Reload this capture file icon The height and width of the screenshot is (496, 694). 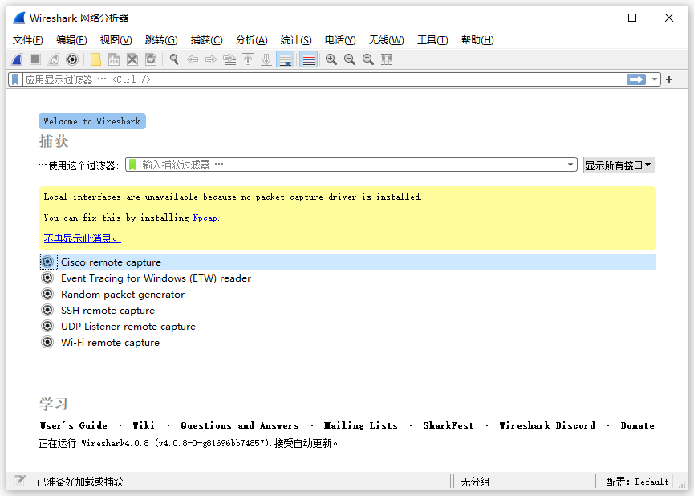click(151, 59)
